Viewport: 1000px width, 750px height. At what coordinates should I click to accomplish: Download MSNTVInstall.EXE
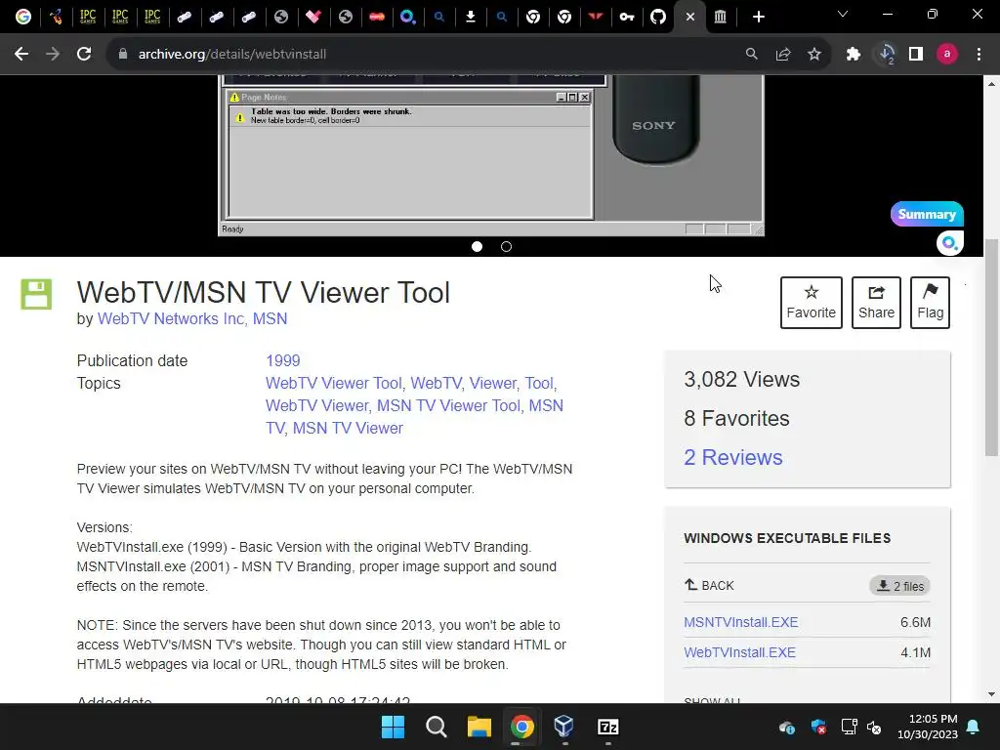(740, 622)
